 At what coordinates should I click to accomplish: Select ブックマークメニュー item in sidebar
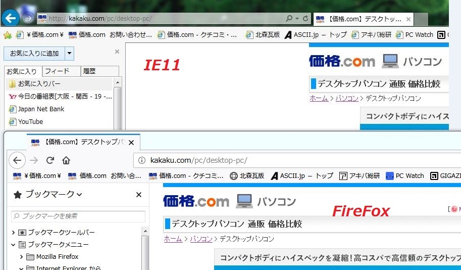54,245
